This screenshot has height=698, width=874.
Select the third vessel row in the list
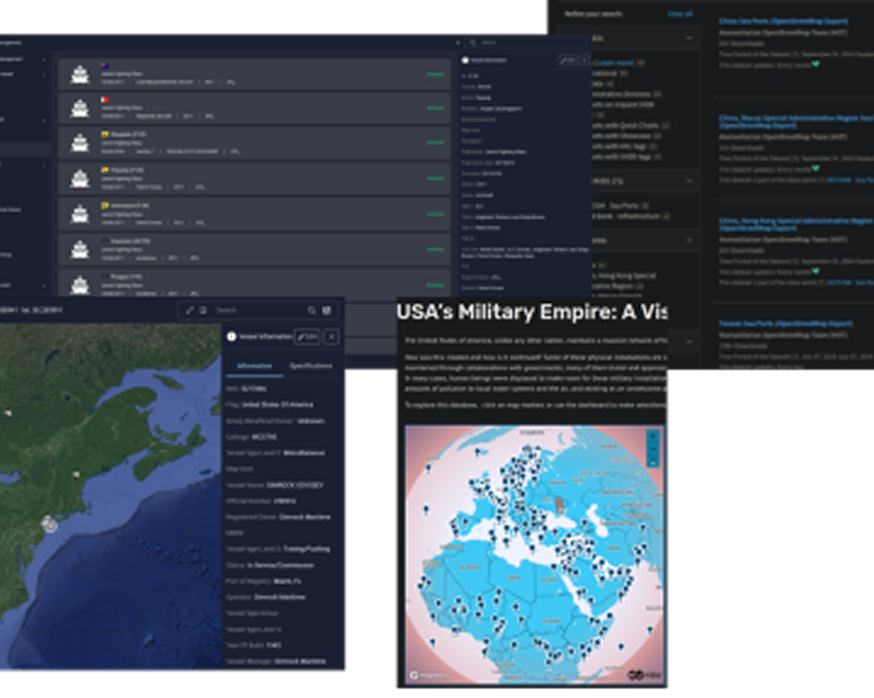(x=254, y=142)
